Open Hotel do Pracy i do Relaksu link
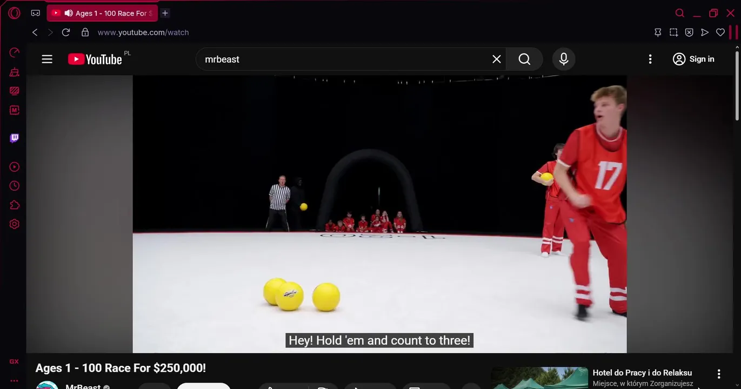741x389 pixels. [x=642, y=372]
